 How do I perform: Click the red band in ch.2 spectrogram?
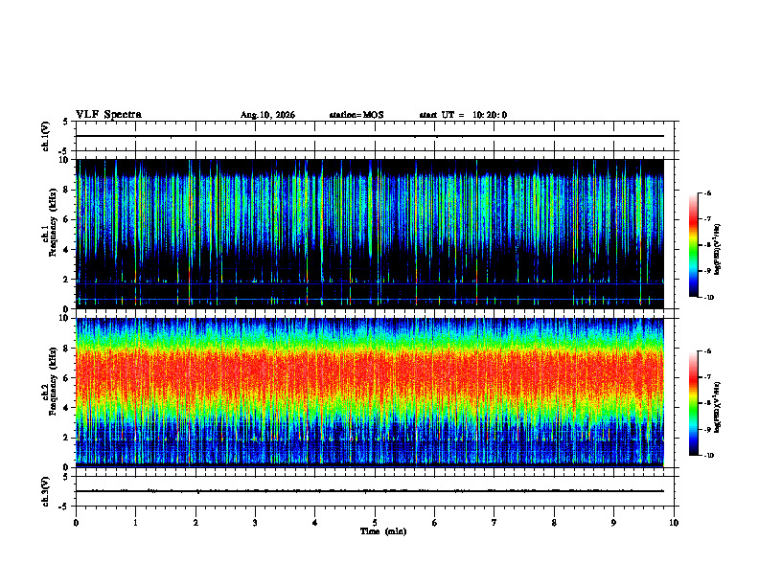(370, 372)
